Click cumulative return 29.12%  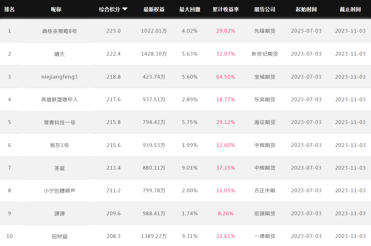[x=226, y=122]
